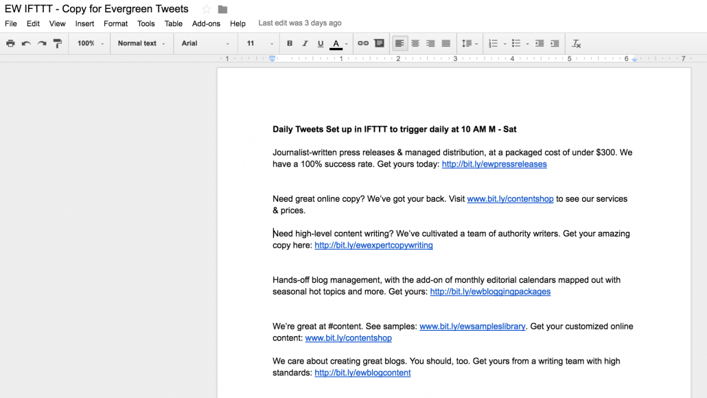This screenshot has height=398, width=707.
Task: Open the contentshop link after 'content:'
Action: pyautogui.click(x=348, y=338)
